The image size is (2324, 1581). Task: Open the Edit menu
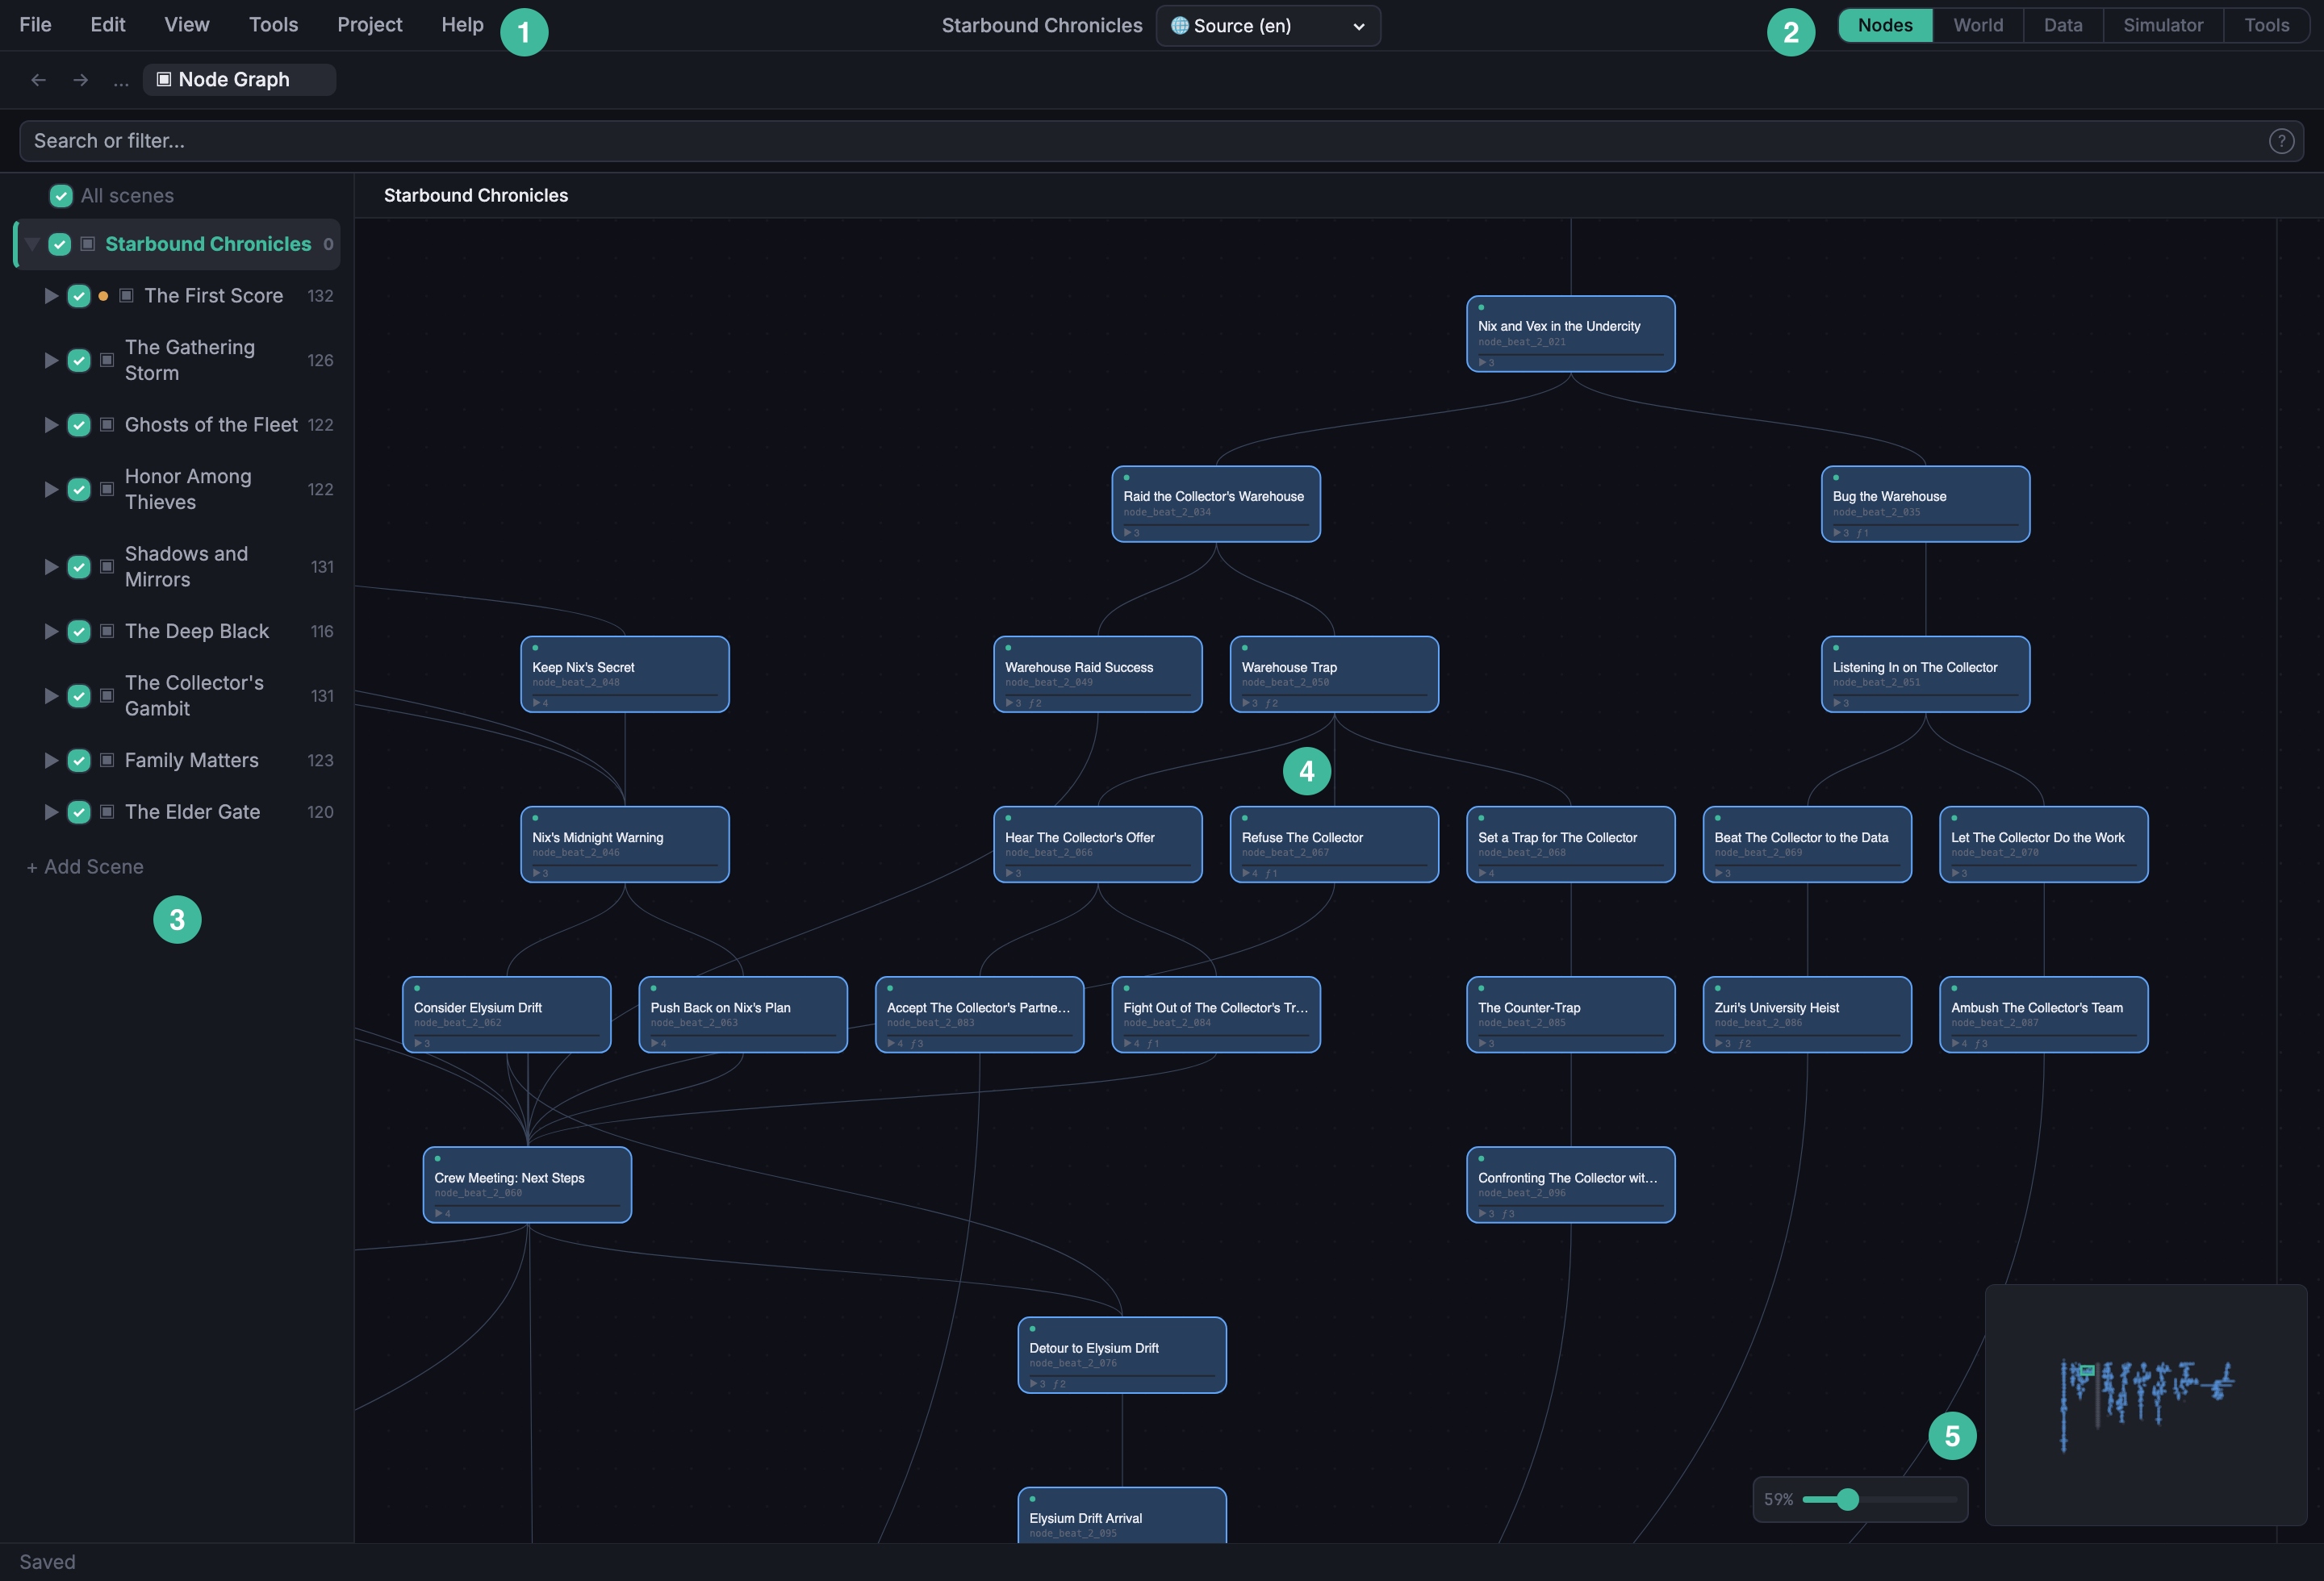108,25
